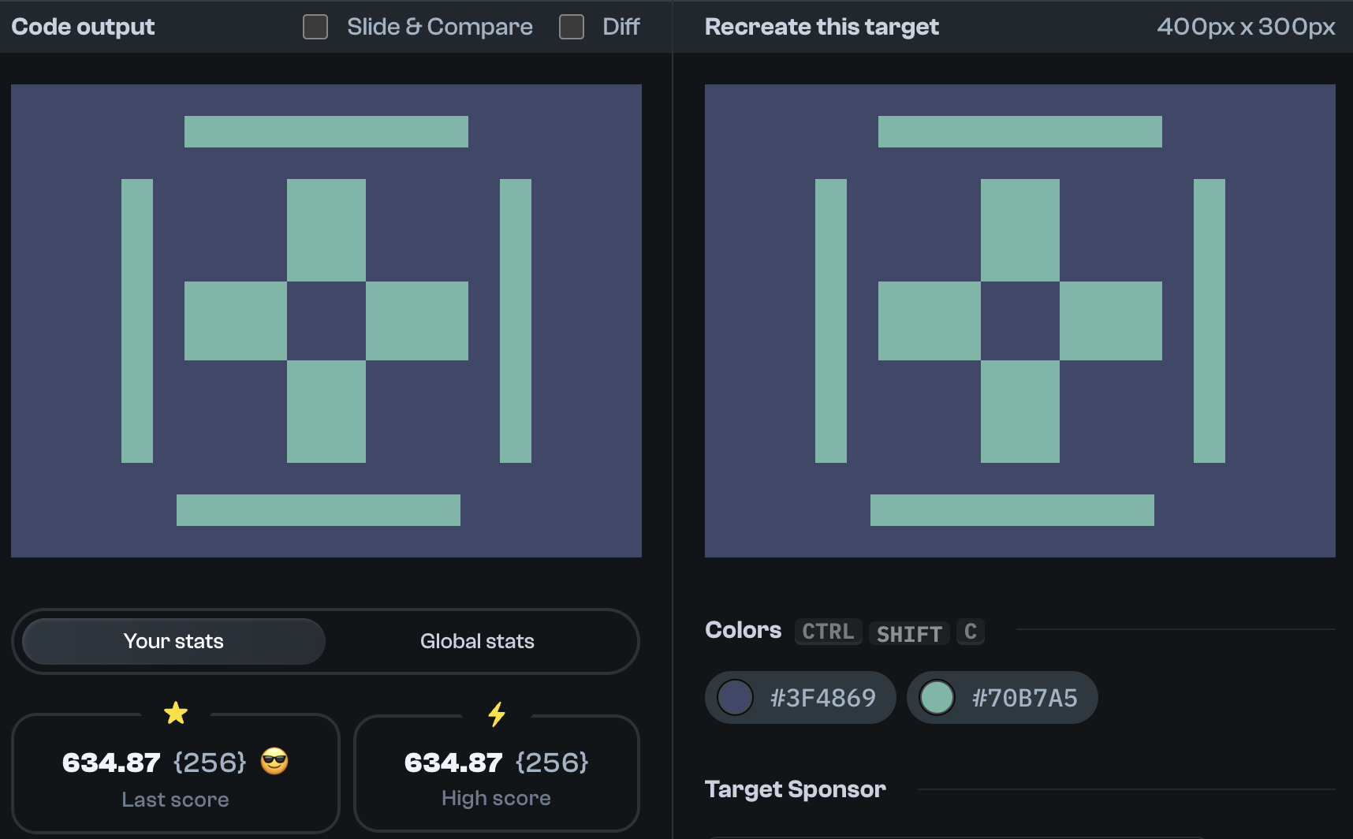The width and height of the screenshot is (1353, 839).
Task: Click the sunglasses emoji beside the score
Action: click(274, 762)
